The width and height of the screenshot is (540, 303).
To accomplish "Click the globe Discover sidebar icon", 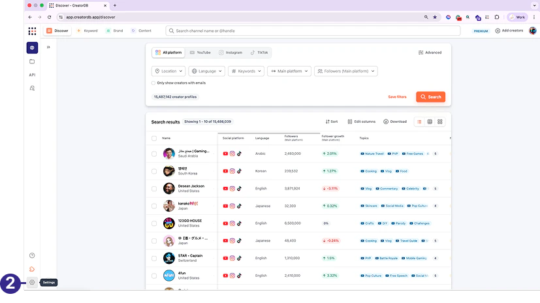I will (x=32, y=48).
